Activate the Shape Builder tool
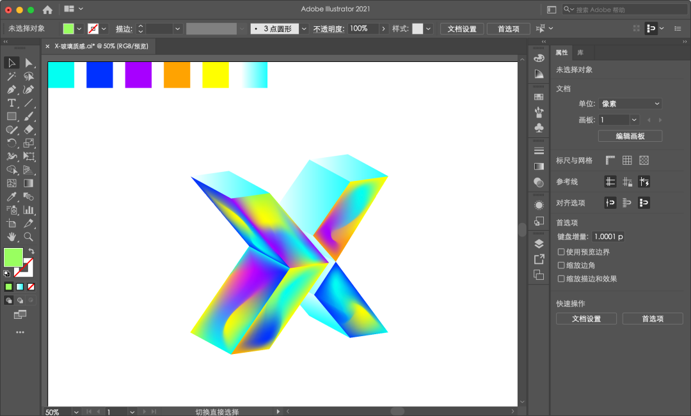Screen dimensions: 691x416 tap(12, 170)
